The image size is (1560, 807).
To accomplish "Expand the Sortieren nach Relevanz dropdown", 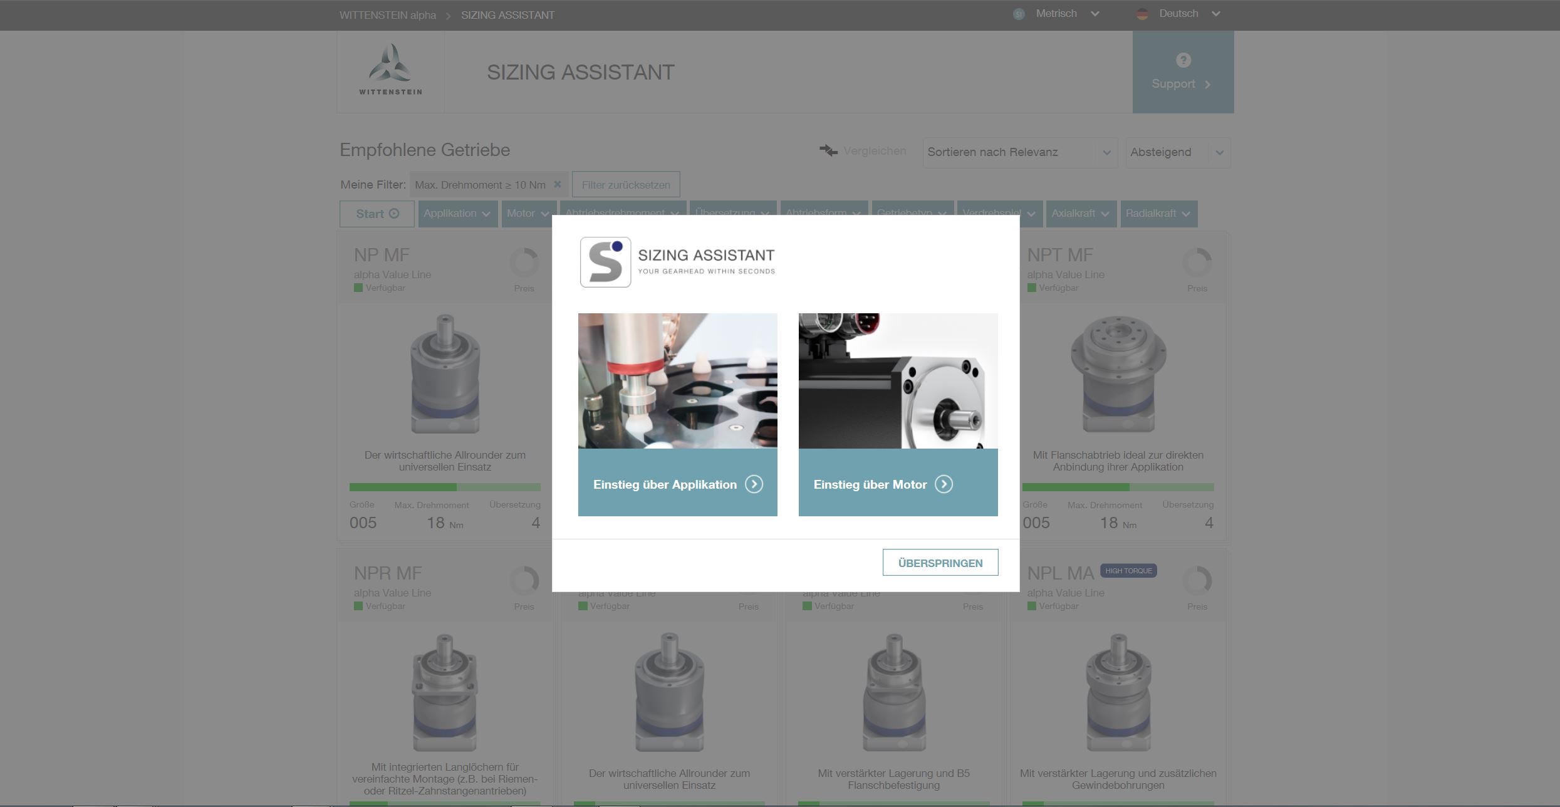I will click(x=1019, y=152).
